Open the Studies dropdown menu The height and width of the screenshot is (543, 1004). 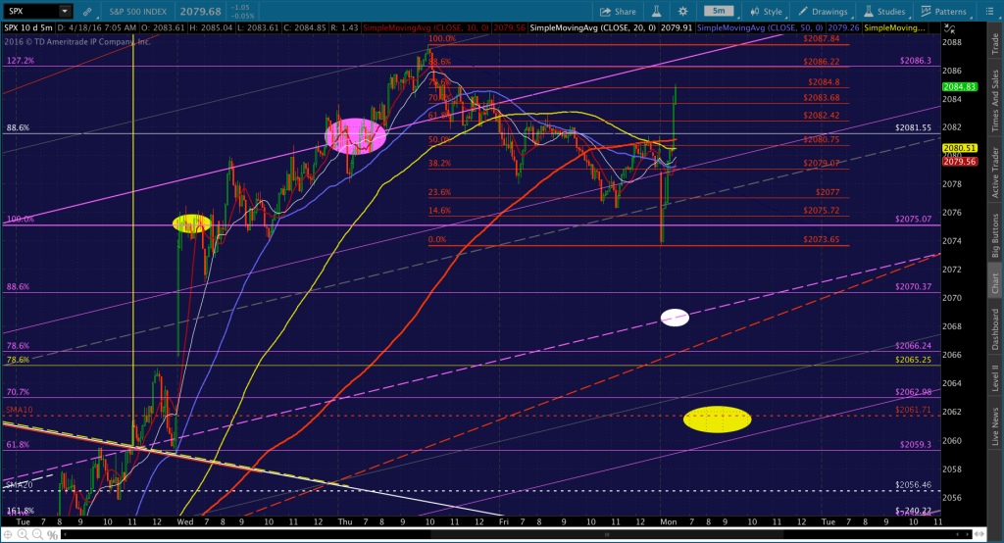[884, 12]
